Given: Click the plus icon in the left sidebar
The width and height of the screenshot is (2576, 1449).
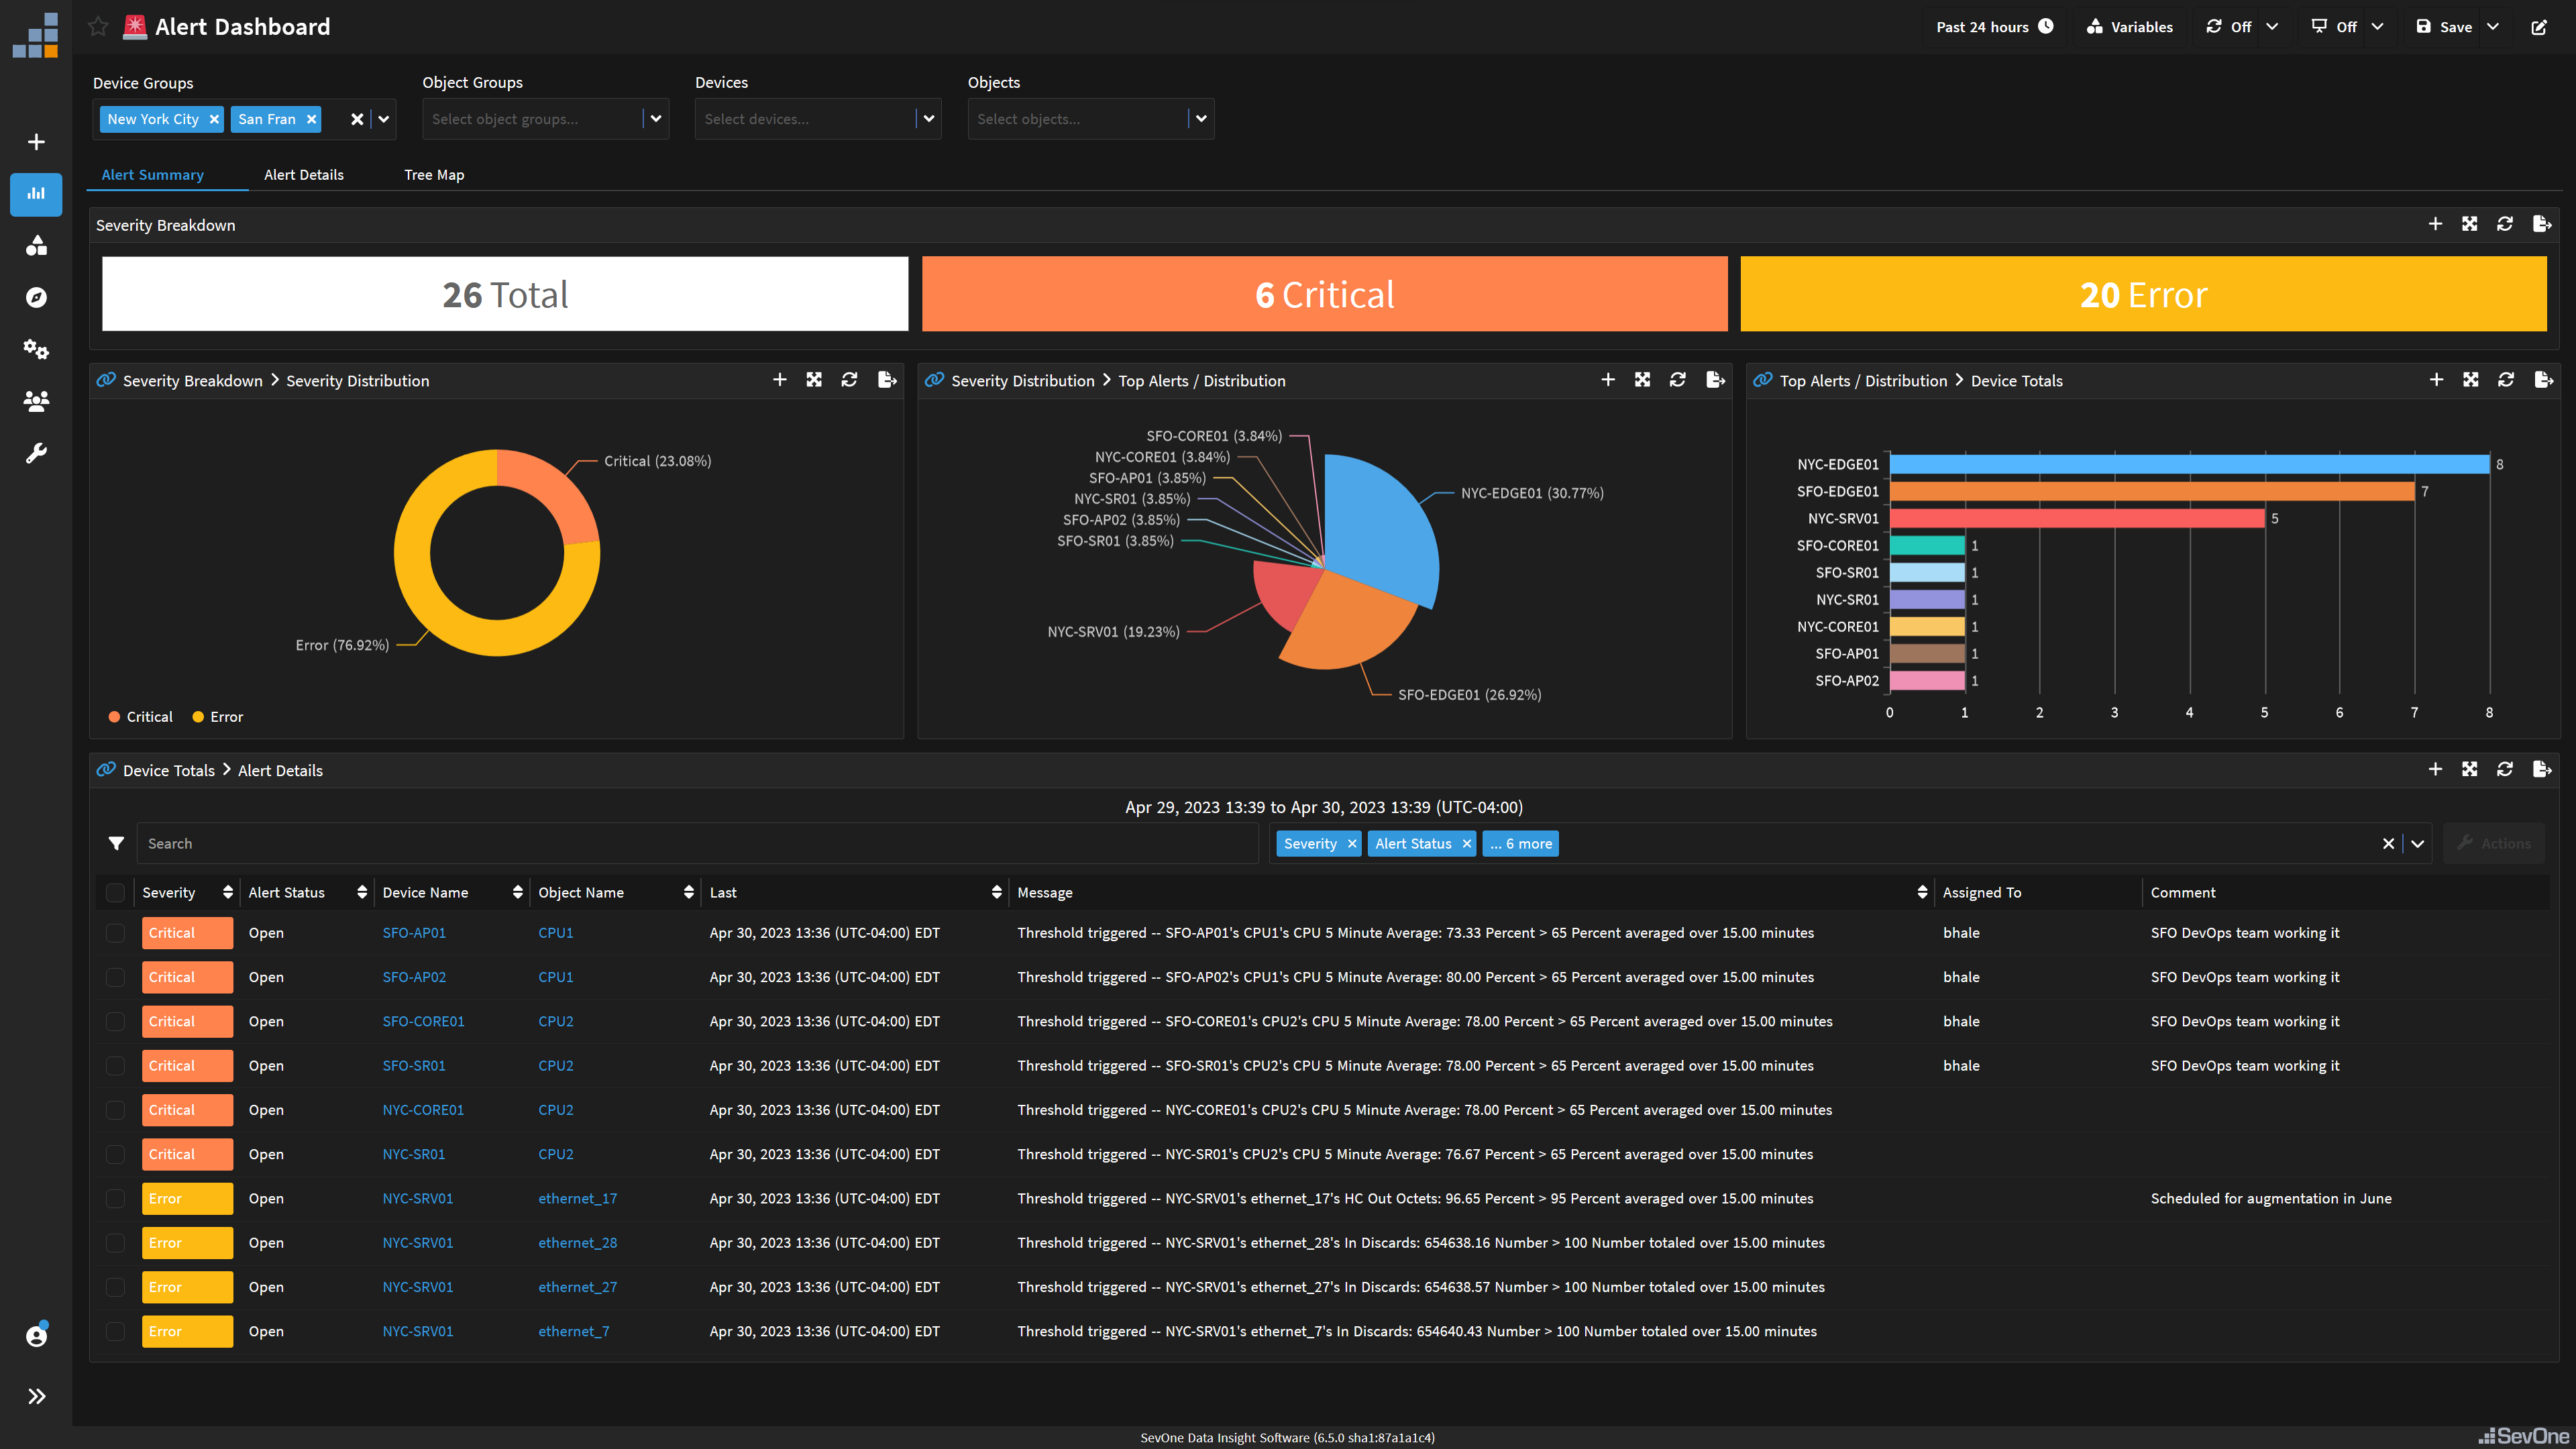Looking at the screenshot, I should click(x=36, y=142).
